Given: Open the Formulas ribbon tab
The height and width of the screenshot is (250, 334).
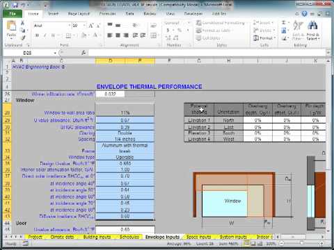Looking at the screenshot, I should [x=107, y=14].
